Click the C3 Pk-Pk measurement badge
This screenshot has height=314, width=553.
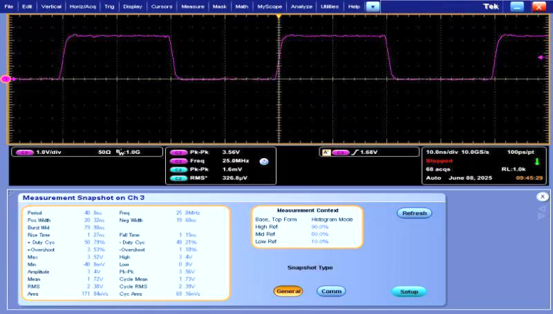pyautogui.click(x=178, y=152)
